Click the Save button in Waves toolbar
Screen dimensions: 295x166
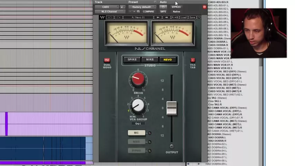pos(192,17)
